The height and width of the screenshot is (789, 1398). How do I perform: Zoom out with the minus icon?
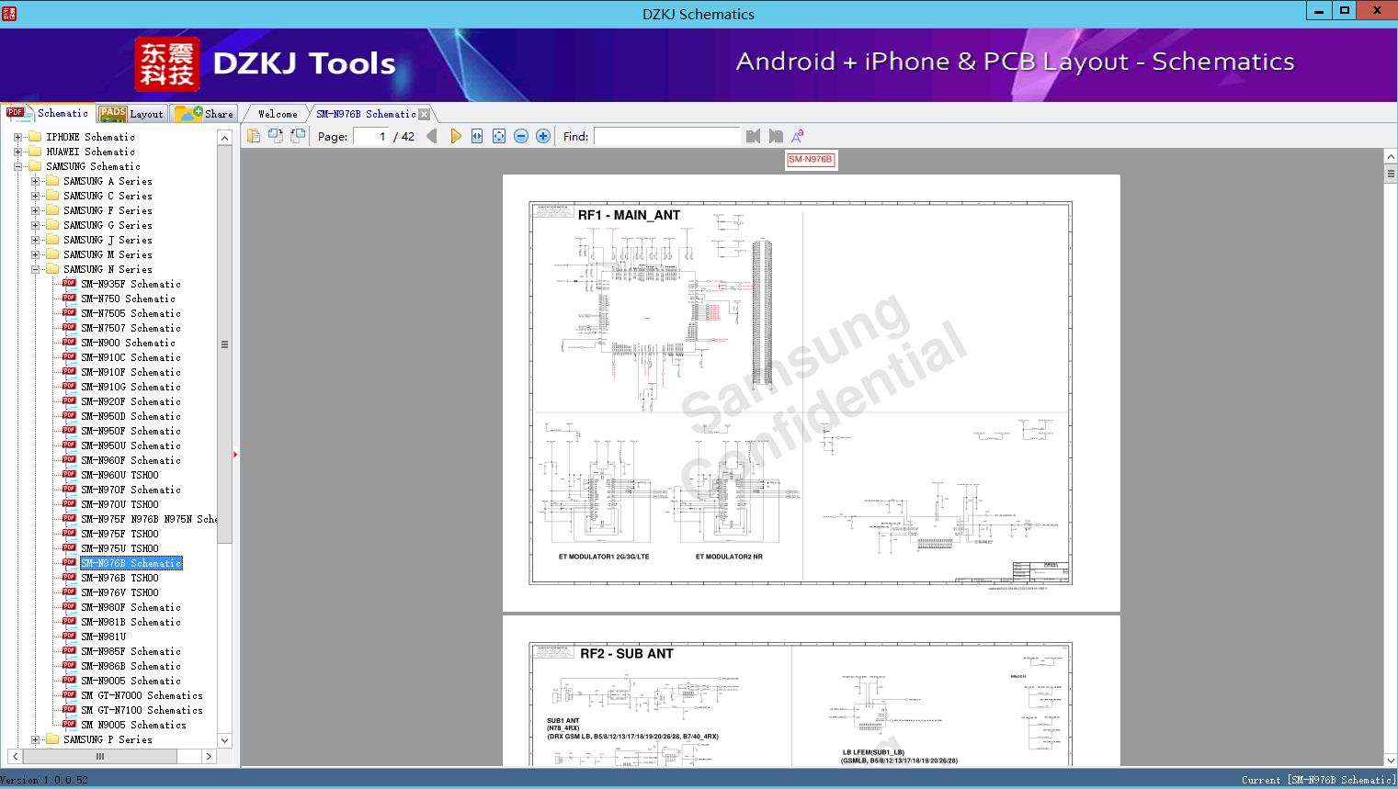click(521, 136)
